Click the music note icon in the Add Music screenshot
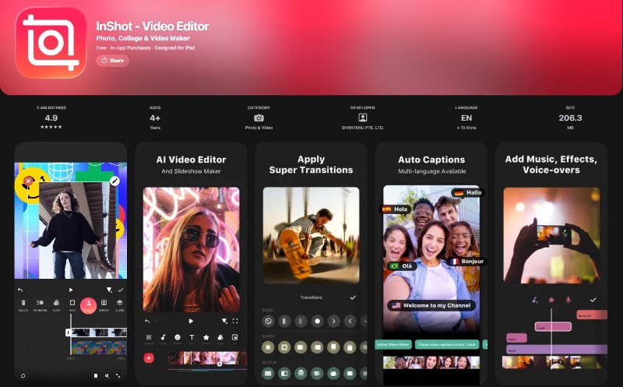Screen dimensions: 623x387 (535, 300)
